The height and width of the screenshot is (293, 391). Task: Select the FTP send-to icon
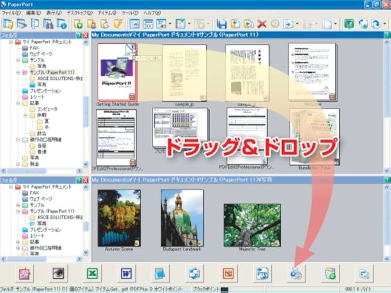click(x=262, y=274)
